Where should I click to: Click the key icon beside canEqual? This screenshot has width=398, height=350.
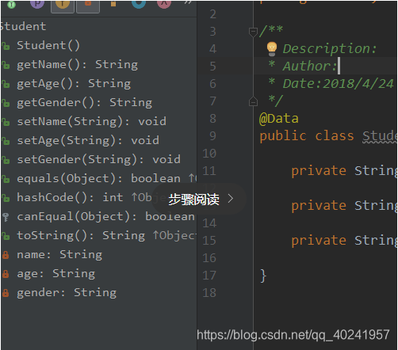6,217
